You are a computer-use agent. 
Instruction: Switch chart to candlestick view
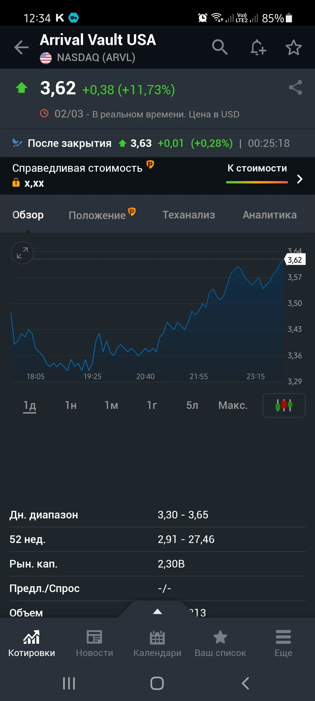[x=284, y=405]
